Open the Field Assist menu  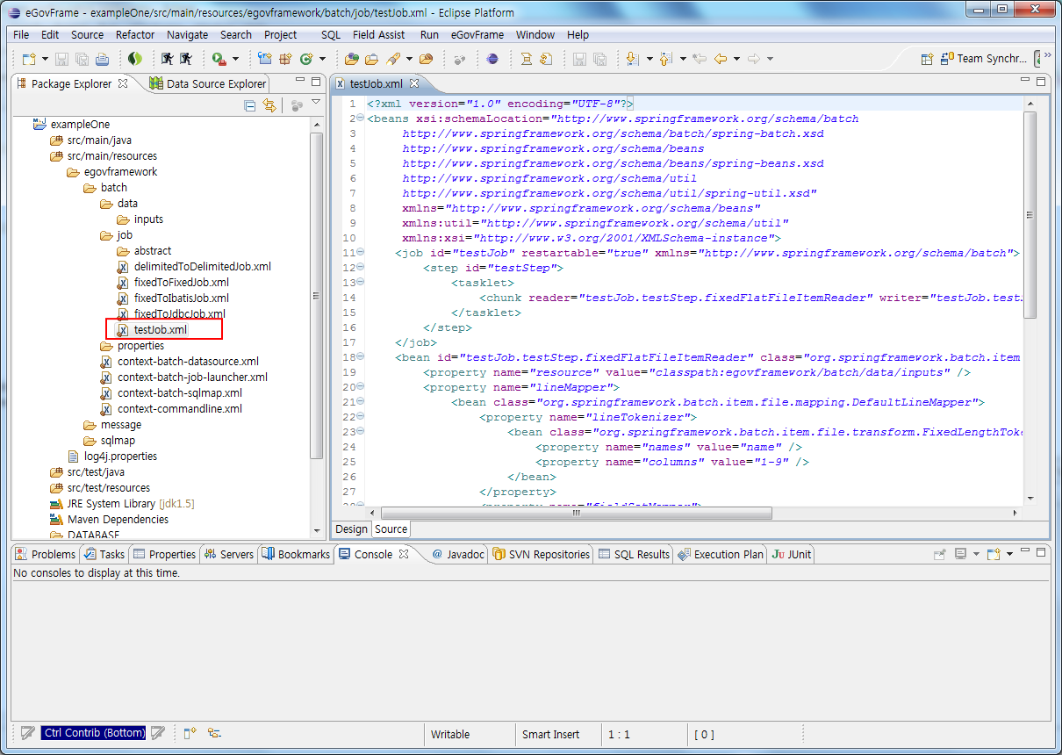point(379,35)
